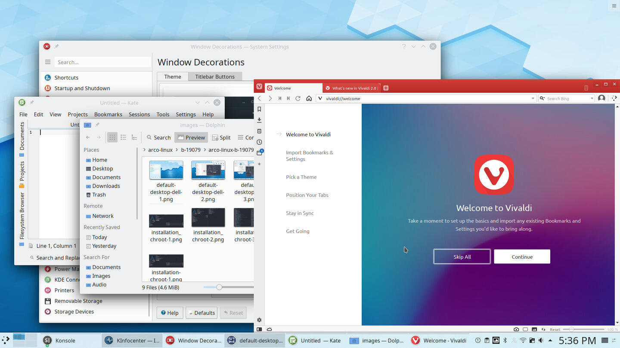This screenshot has width=620, height=348.
Task: Select Import Bookmarks & Settings step
Action: click(310, 156)
